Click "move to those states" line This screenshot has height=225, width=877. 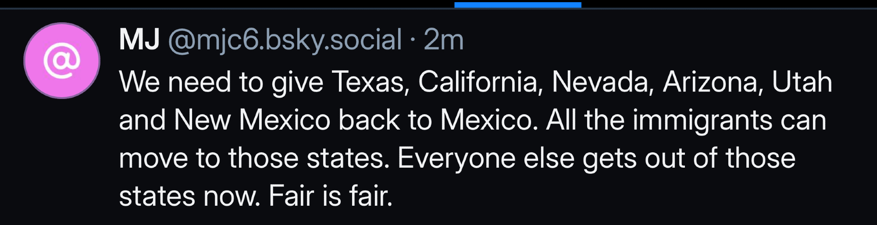coord(254,158)
